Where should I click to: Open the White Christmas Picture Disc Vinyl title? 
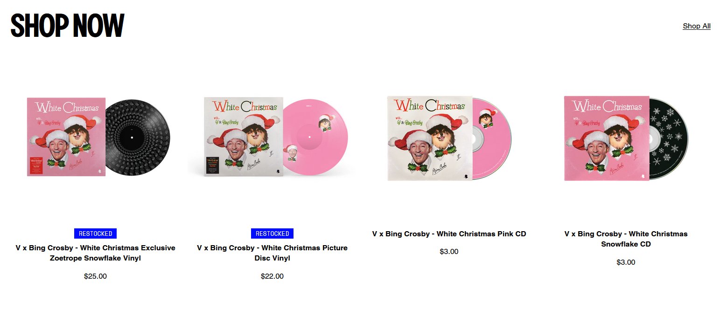272,253
